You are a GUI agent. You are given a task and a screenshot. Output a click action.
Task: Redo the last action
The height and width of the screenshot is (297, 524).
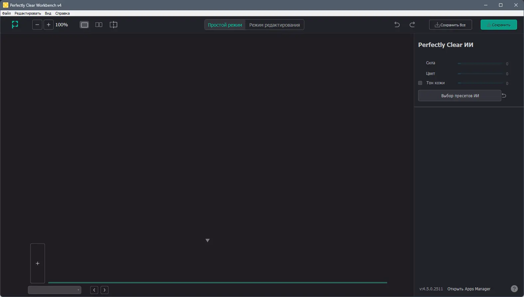[x=412, y=25]
